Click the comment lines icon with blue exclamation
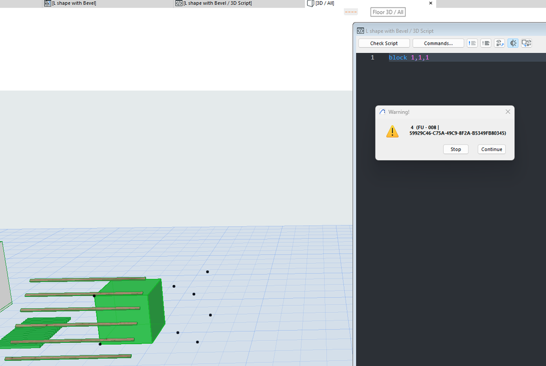Viewport: 546px width, 366px height. click(472, 43)
